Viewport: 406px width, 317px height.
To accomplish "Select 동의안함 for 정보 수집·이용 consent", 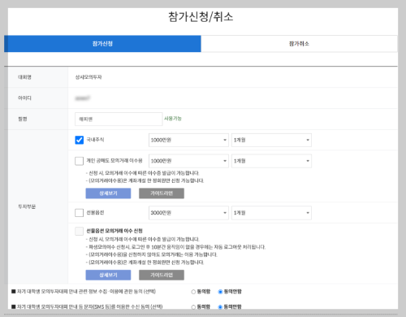I will (x=220, y=292).
